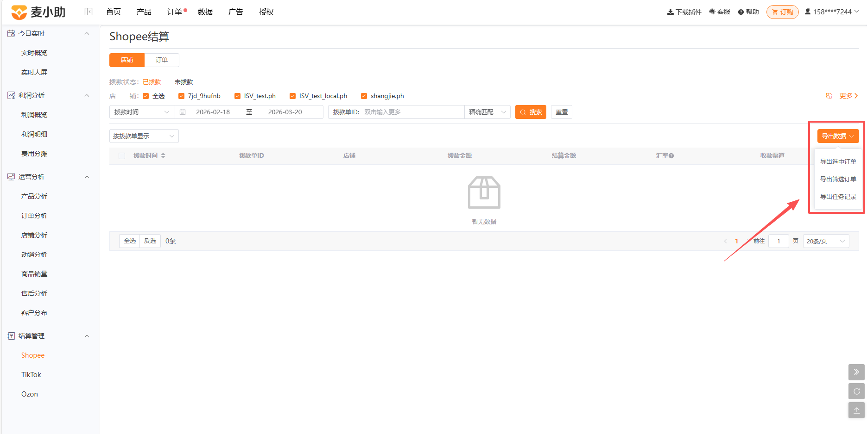Tick the table header select-all checkbox
867x434 pixels.
click(122, 156)
